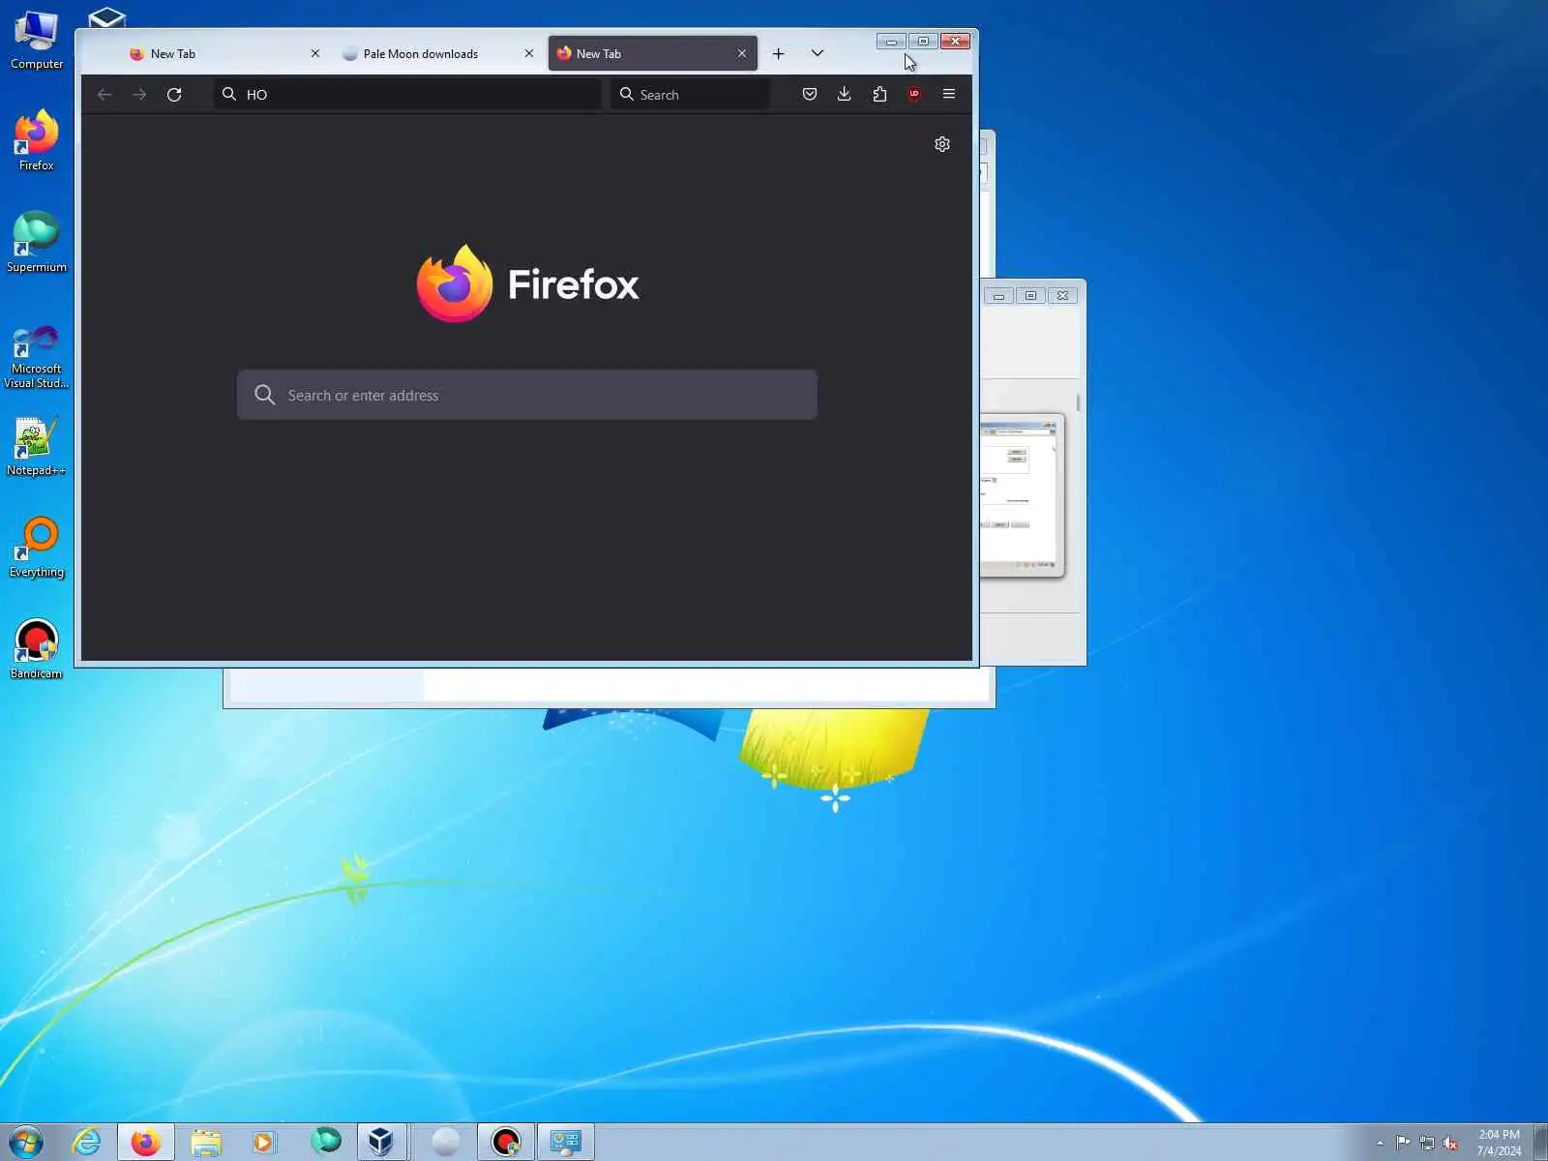
Task: Click the Pale Moon taskbar icon
Action: 446,1142
